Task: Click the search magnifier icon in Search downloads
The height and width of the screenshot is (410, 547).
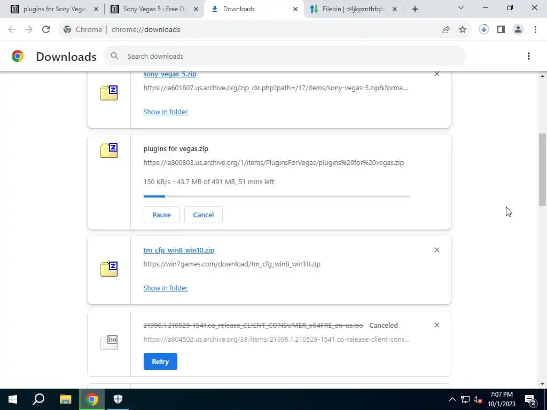Action: pos(114,56)
